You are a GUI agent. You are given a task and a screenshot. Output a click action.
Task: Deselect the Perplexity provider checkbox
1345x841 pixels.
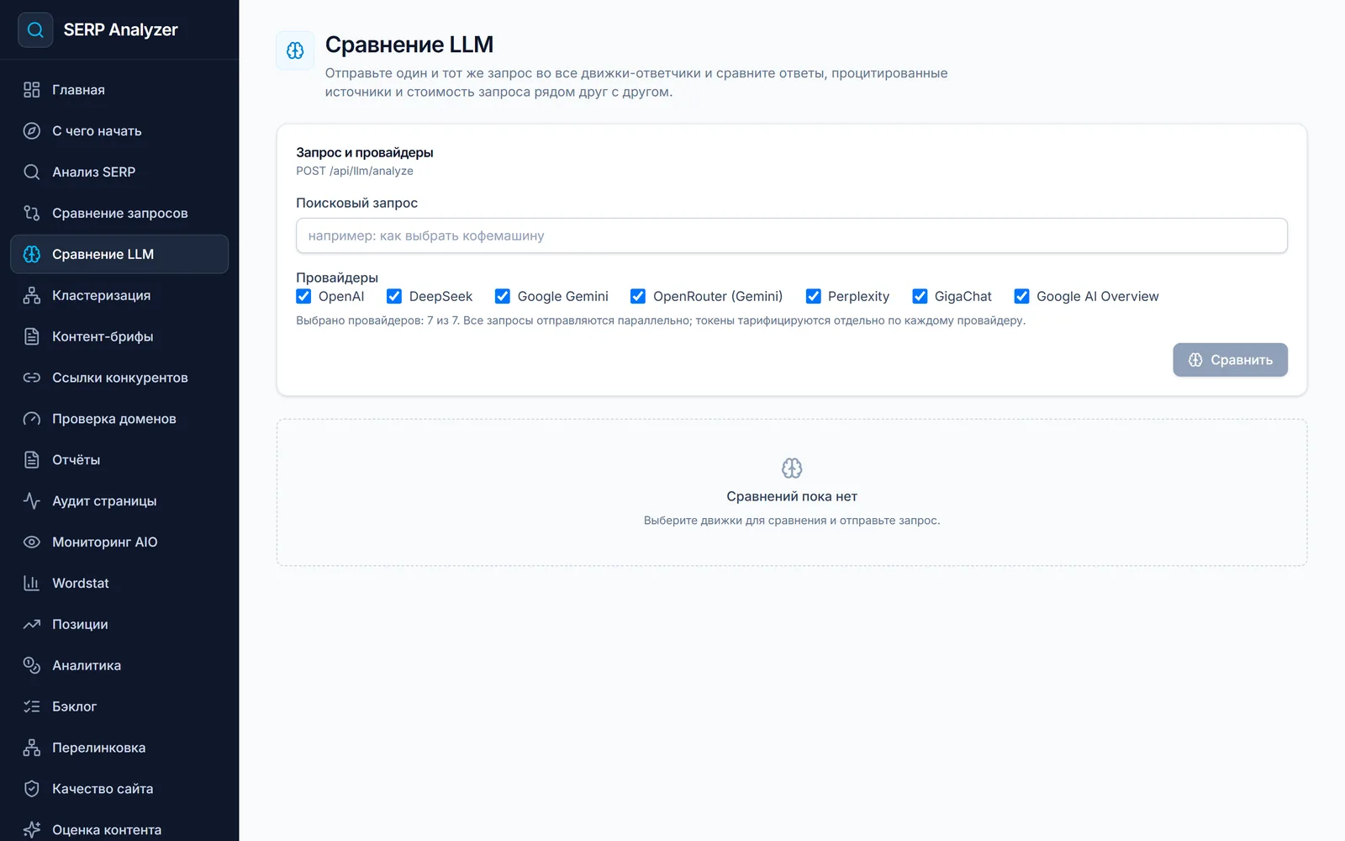[x=813, y=297]
